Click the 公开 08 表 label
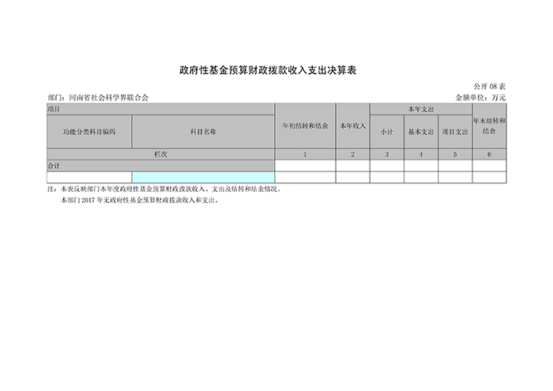 click(489, 86)
